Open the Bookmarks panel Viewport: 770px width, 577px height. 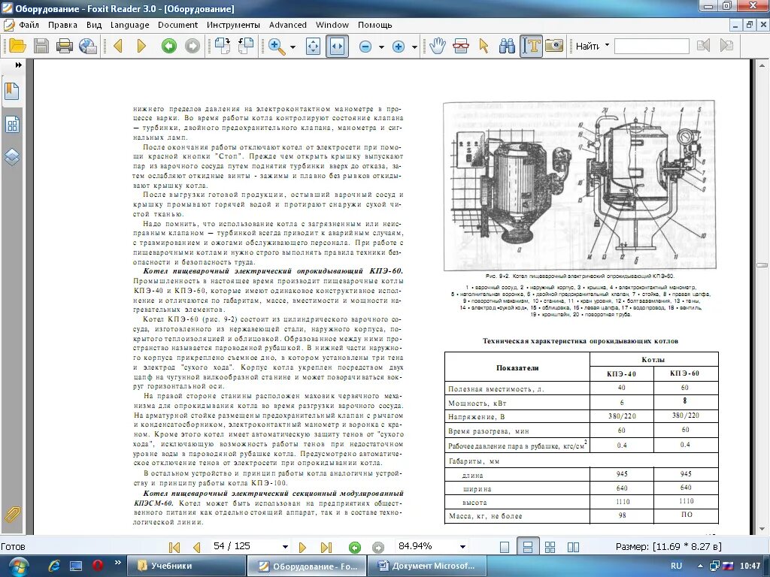click(12, 91)
